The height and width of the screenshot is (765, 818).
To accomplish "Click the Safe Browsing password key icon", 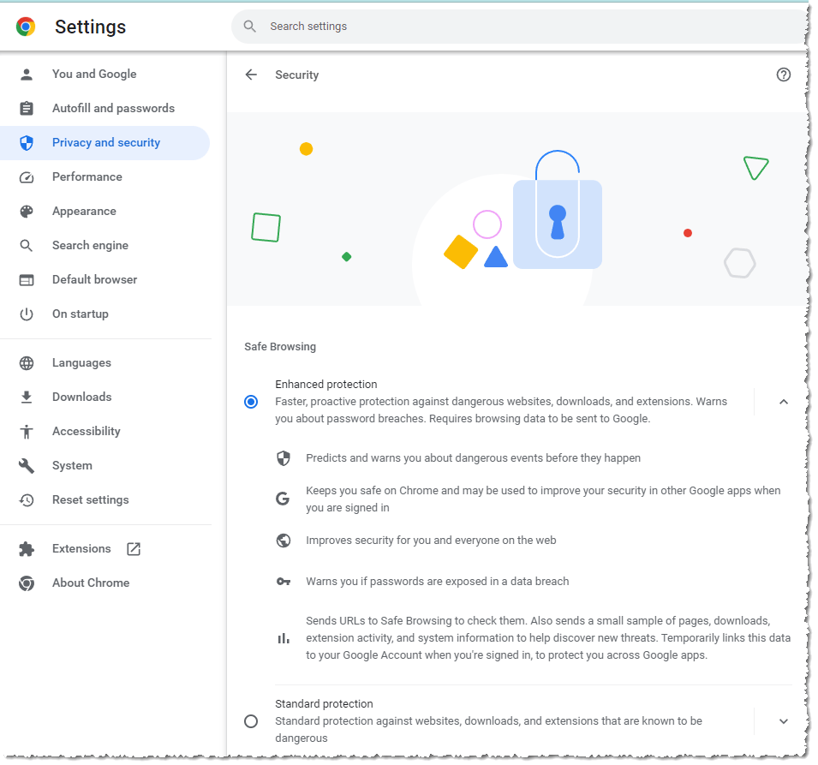I will (284, 581).
